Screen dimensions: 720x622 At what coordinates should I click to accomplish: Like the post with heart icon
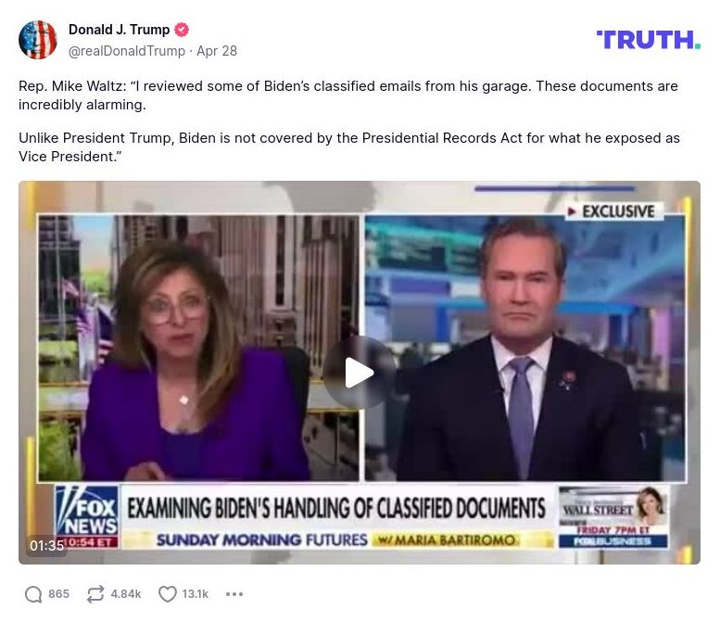pos(167,594)
